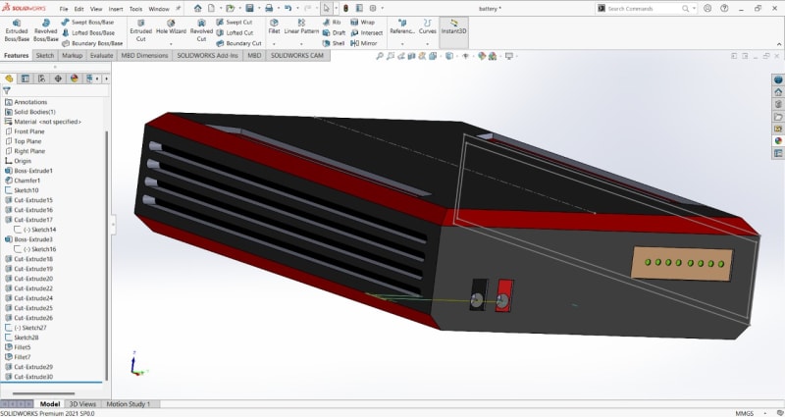The image size is (785, 417).
Task: Toggle the Instant3D mode
Action: [453, 29]
